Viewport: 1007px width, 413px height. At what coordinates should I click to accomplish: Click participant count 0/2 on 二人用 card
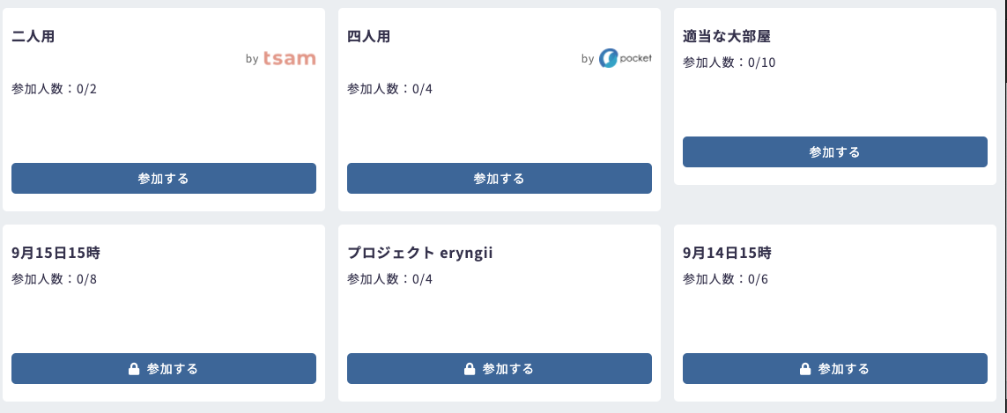coord(54,89)
